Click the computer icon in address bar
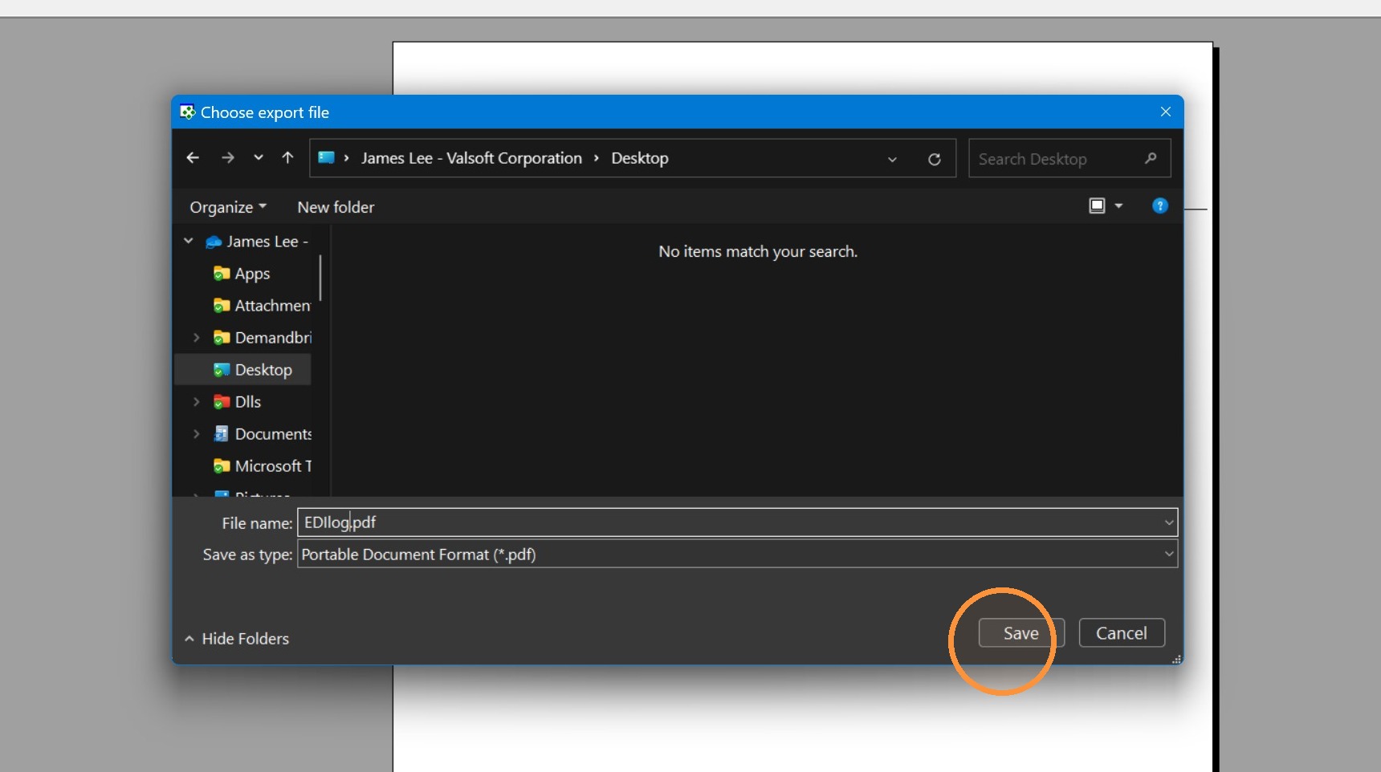 pyautogui.click(x=326, y=158)
